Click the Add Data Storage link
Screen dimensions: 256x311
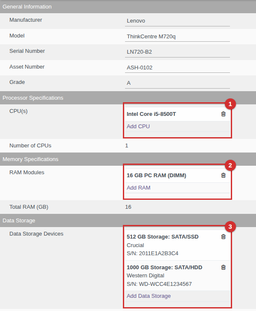point(148,296)
